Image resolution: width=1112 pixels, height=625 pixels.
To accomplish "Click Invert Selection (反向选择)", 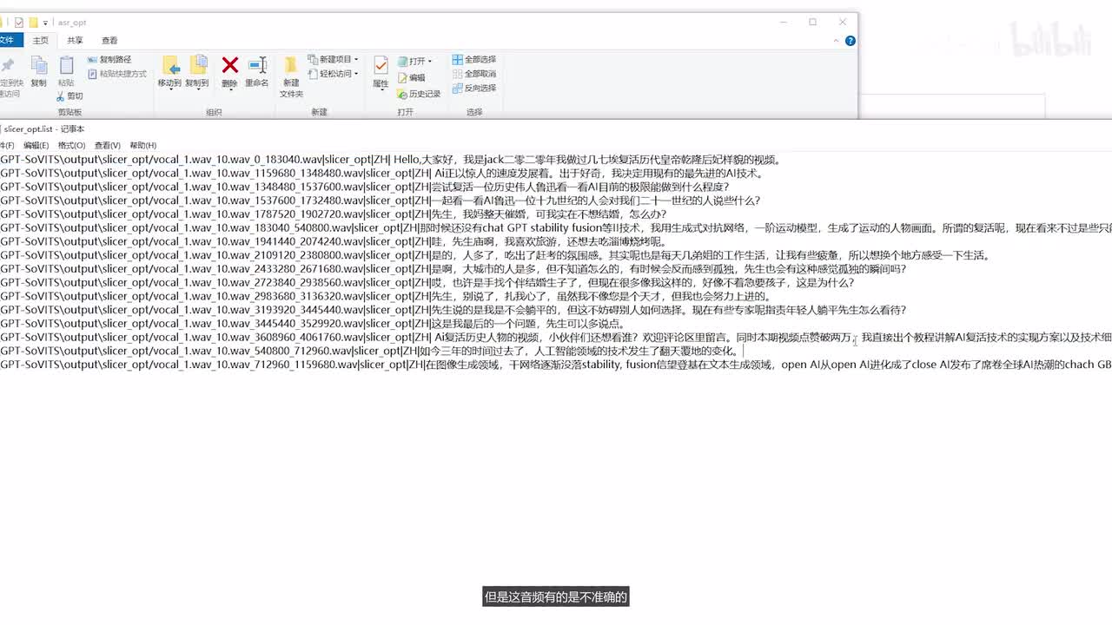I will pos(473,88).
